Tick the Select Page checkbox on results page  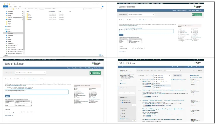[139, 76]
